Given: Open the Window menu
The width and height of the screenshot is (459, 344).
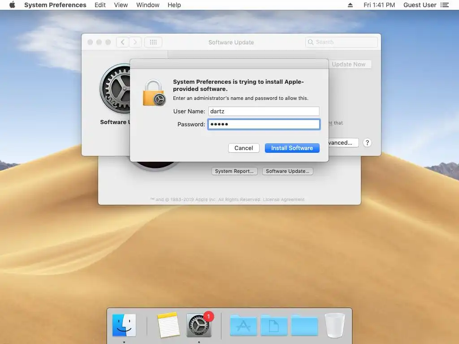Looking at the screenshot, I should (148, 5).
